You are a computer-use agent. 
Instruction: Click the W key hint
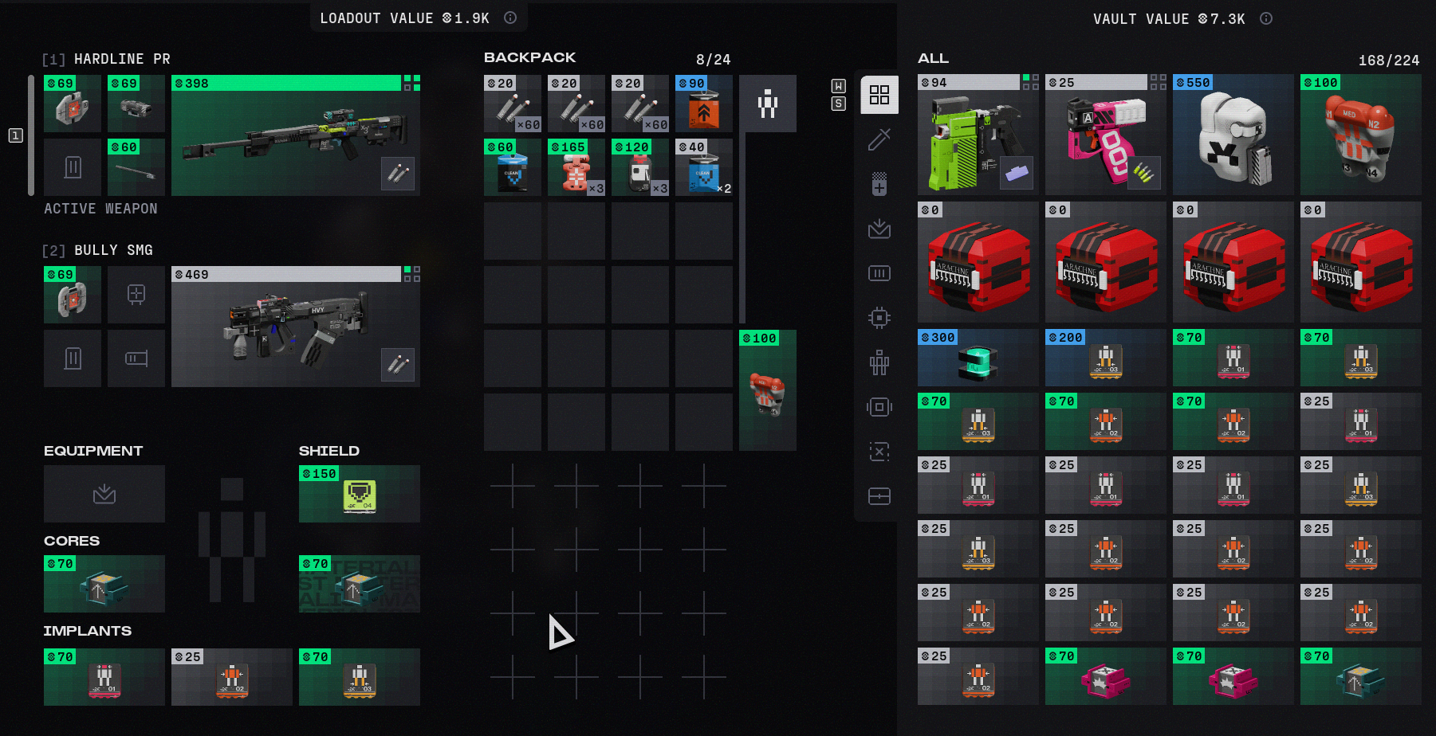(x=838, y=86)
